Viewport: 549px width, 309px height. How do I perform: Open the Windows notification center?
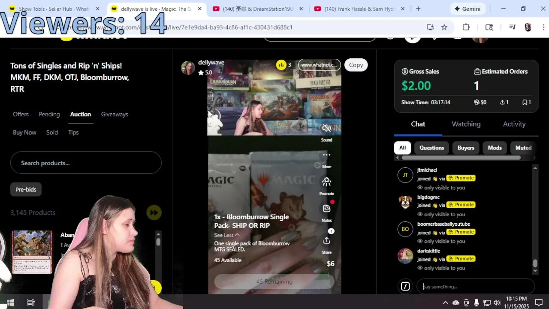[x=539, y=303]
